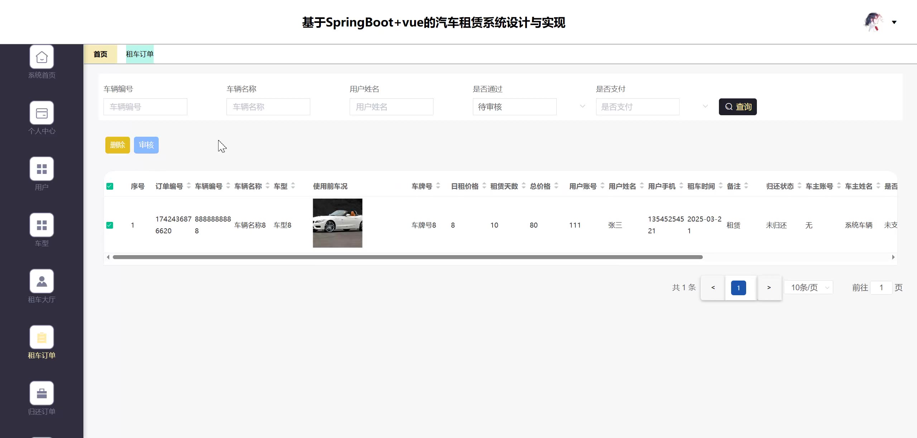Open the 10条/页 page size dropdown
917x438 pixels.
(x=808, y=288)
